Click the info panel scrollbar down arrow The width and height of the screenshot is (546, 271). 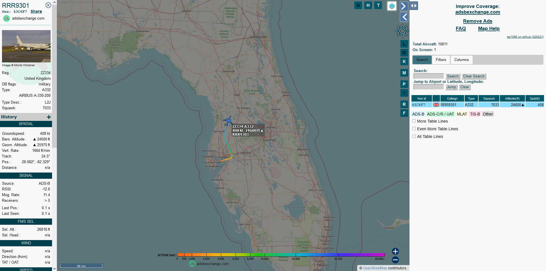pyautogui.click(x=54, y=268)
